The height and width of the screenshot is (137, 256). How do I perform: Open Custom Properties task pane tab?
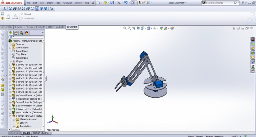tap(253, 71)
